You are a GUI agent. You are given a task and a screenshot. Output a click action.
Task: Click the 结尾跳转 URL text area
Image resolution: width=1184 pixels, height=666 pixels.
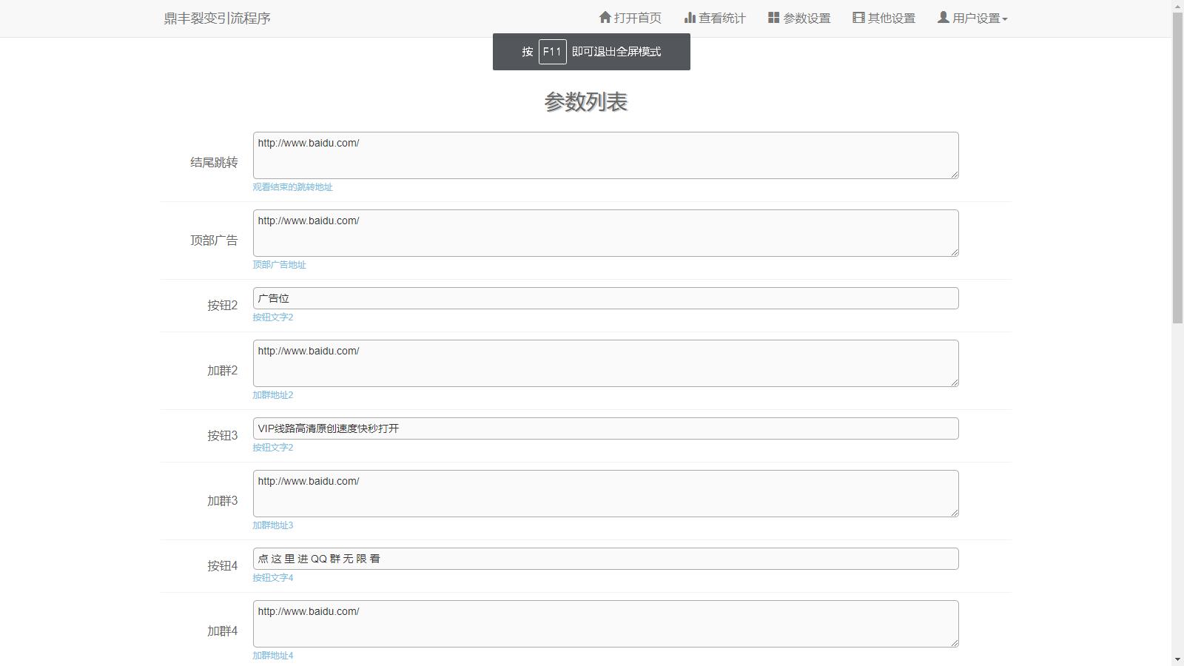pos(605,155)
